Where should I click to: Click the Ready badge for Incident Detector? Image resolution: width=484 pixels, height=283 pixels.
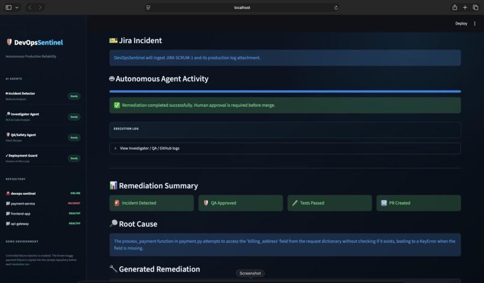click(x=74, y=96)
